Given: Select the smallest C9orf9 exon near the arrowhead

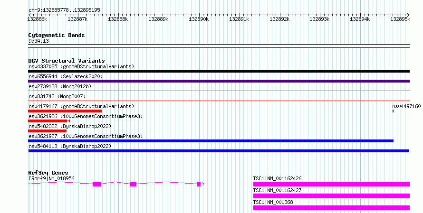Looking at the screenshot, I should [199, 184].
